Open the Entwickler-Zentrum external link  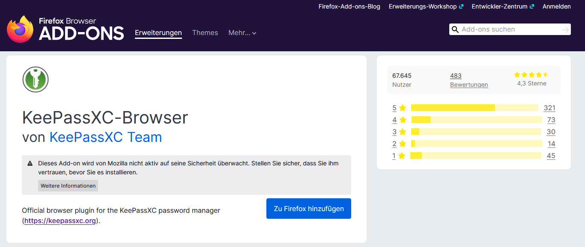pos(502,6)
